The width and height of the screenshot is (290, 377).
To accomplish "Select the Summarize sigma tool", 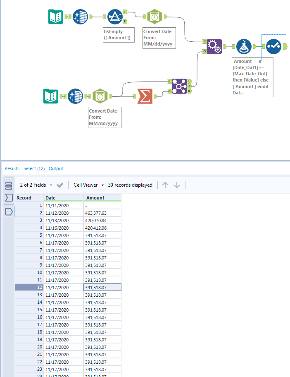I will point(145,96).
